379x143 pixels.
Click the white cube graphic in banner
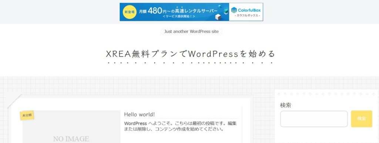tap(218, 17)
